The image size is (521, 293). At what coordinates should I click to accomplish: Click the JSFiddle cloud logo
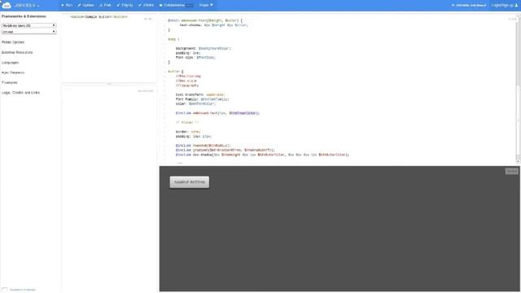coord(7,5)
